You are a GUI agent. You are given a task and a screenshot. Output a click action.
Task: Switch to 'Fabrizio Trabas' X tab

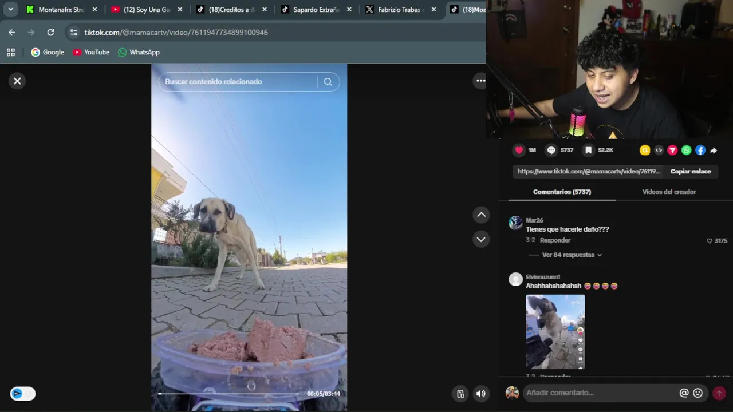(x=395, y=10)
